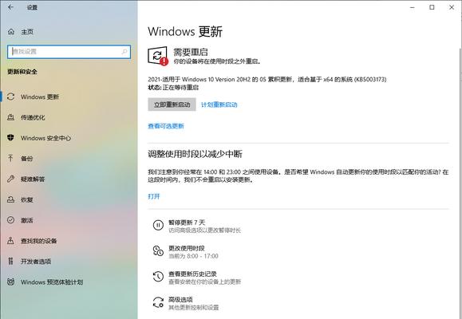
Task: Open the 备份 page
Action: [69, 159]
